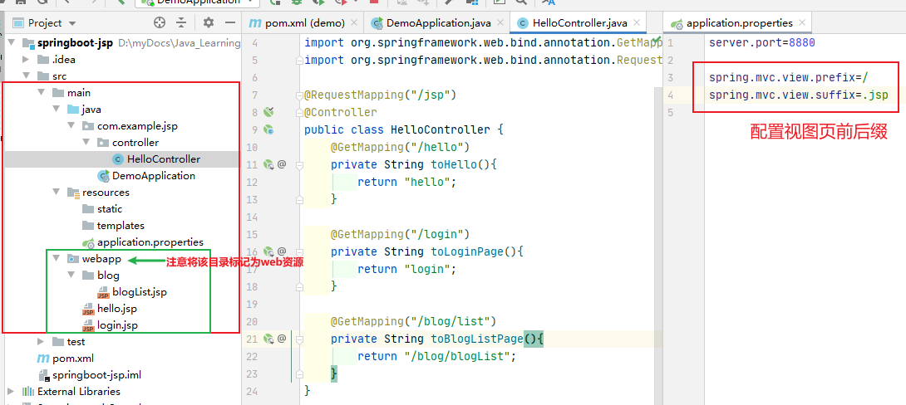Fold the toBlogListPage method at line 21
The width and height of the screenshot is (906, 405).
click(x=298, y=339)
